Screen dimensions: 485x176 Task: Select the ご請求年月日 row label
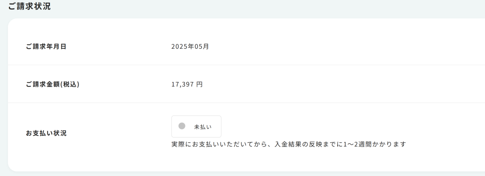tap(46, 47)
